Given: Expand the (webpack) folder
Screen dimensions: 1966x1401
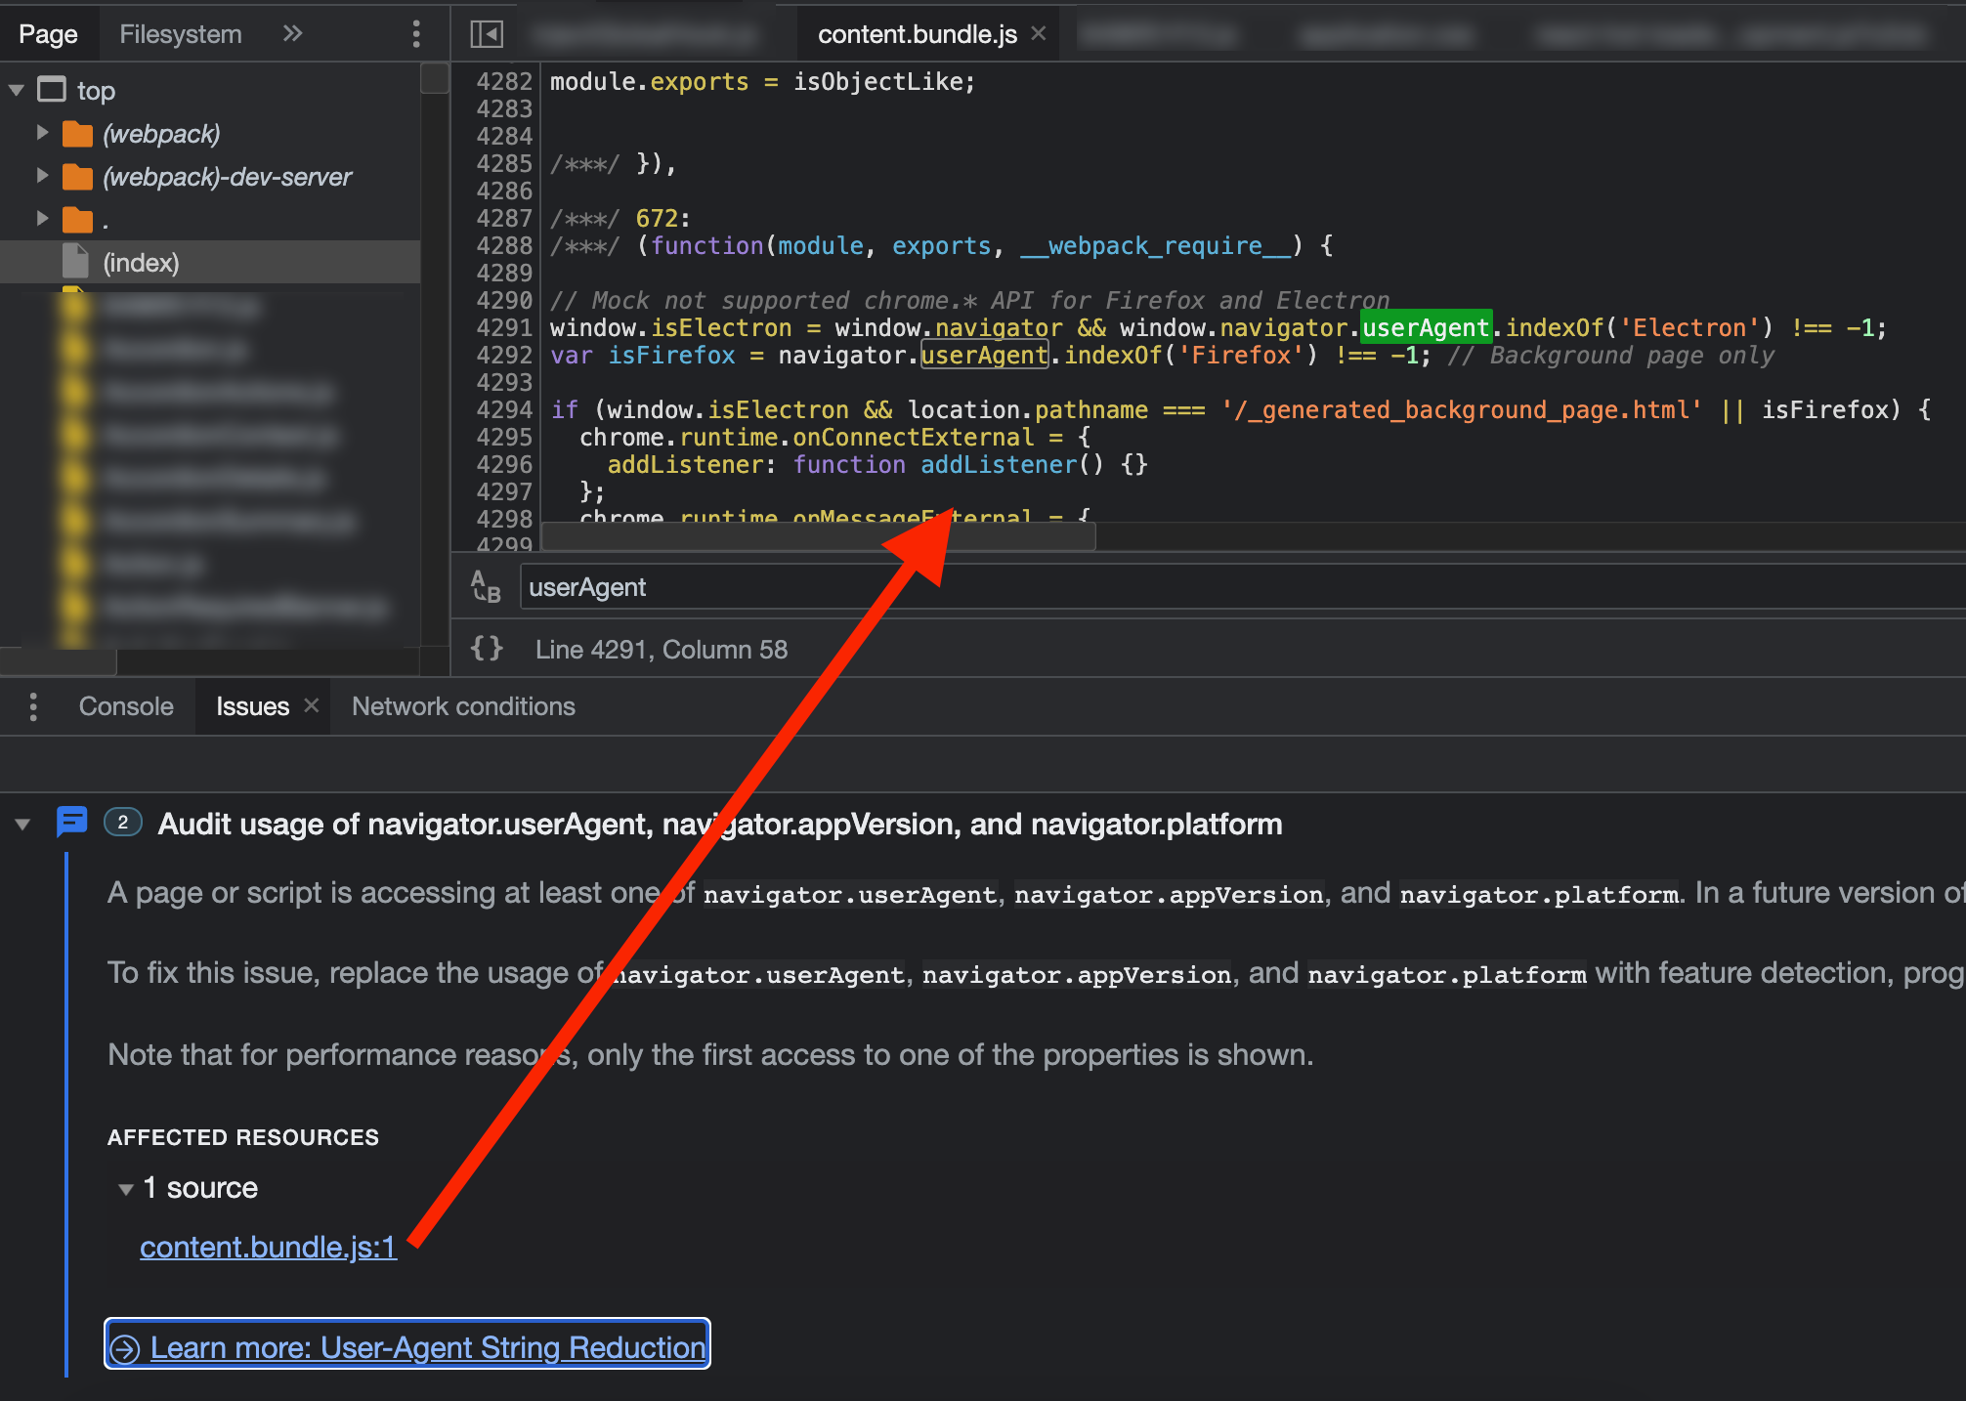Looking at the screenshot, I should point(42,133).
